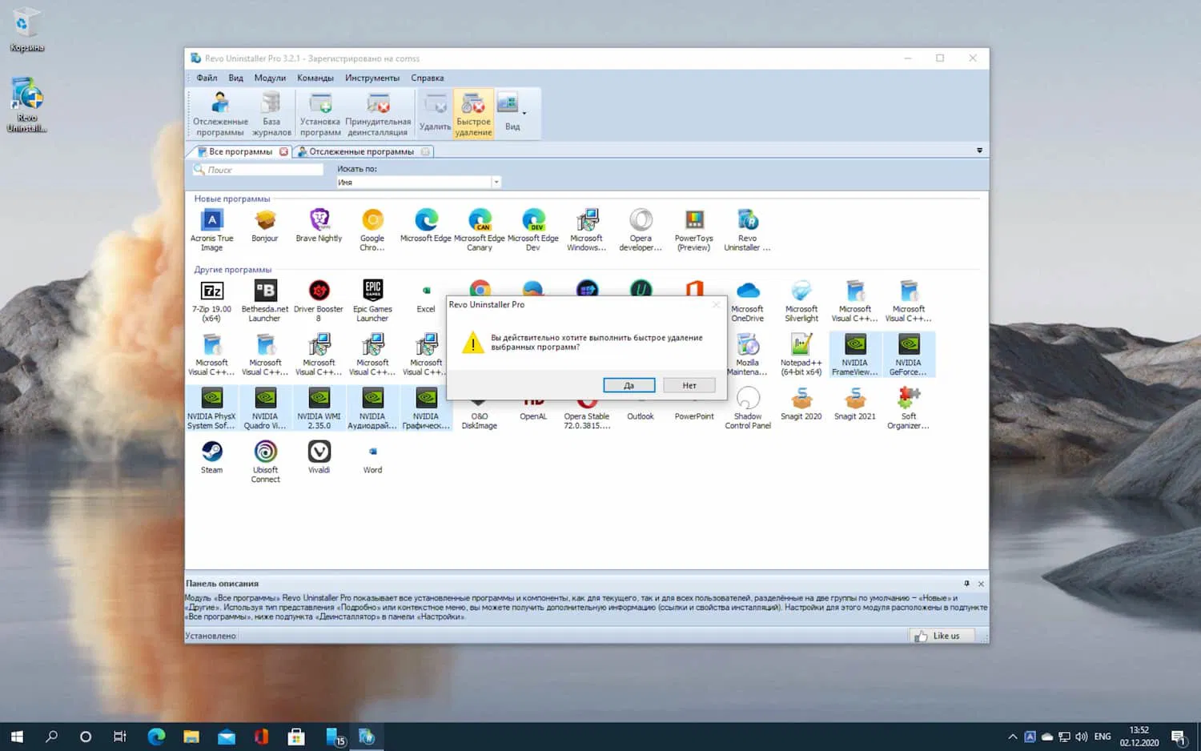Toggle the Notepad++ (64-bit x64) selection

[801, 354]
